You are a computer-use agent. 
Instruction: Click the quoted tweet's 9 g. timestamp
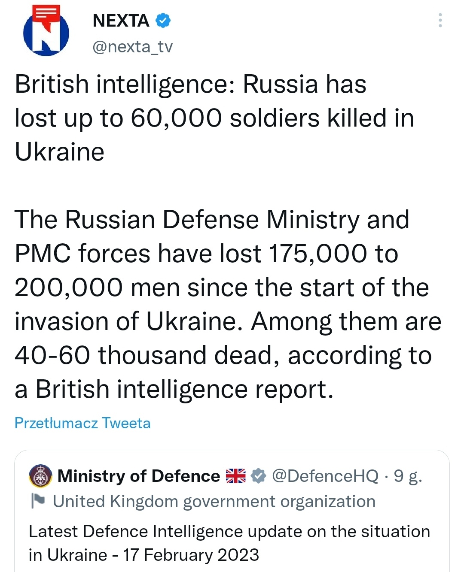408,476
